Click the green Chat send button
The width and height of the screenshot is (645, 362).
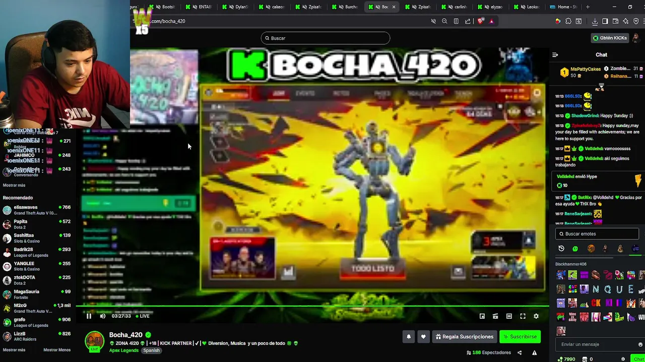638,359
